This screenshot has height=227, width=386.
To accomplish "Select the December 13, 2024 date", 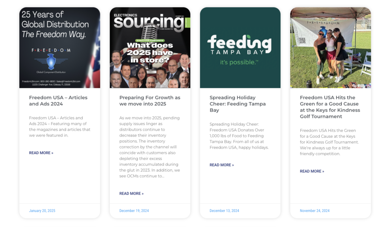I will 224,211.
